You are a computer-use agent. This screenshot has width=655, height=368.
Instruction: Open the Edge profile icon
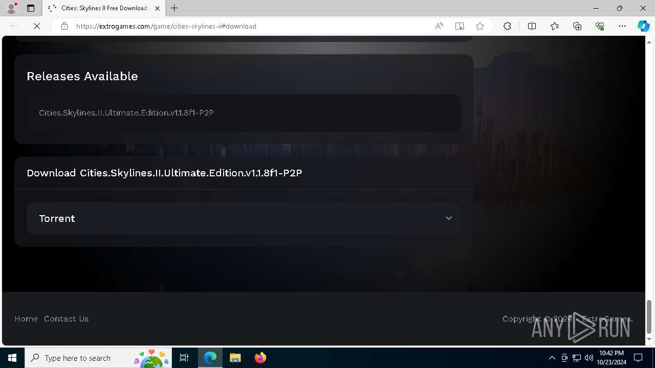(x=11, y=8)
